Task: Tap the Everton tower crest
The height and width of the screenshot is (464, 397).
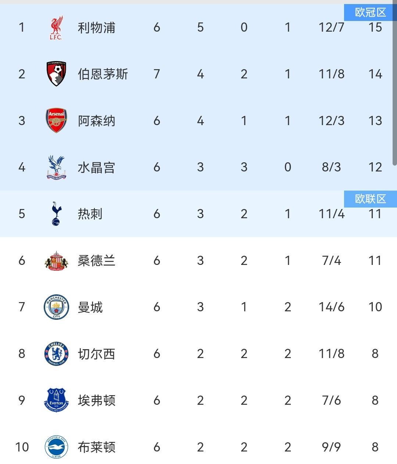Action: tap(56, 400)
